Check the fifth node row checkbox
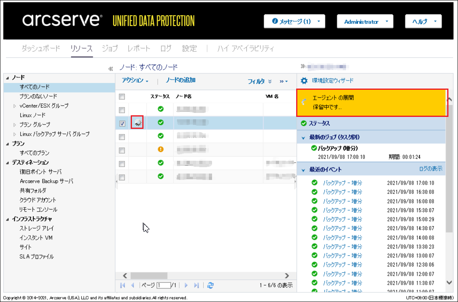458x302 pixels. tap(122, 164)
